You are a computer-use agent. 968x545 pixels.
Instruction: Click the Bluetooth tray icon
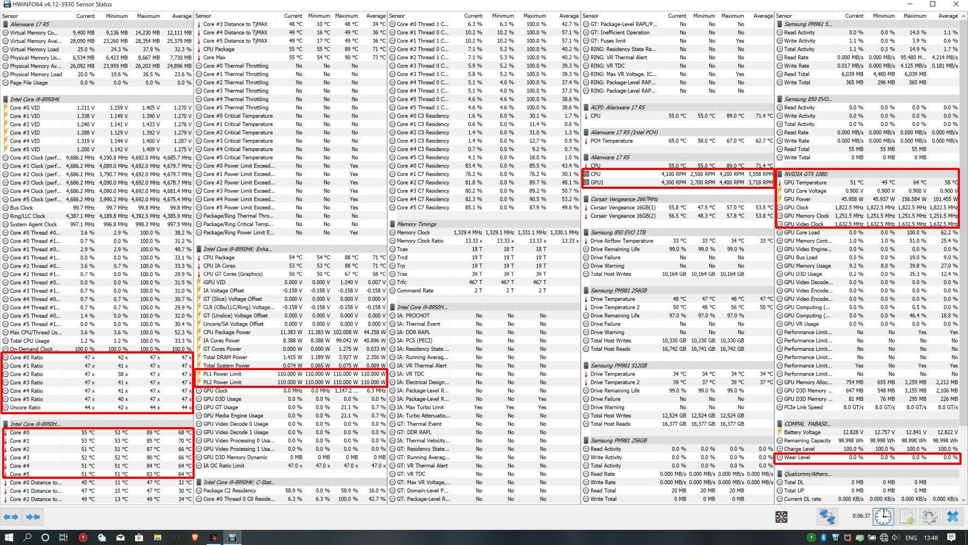tap(823, 537)
